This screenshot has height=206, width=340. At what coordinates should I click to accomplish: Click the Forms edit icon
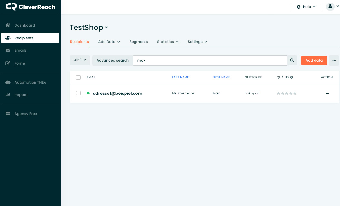(x=8, y=63)
